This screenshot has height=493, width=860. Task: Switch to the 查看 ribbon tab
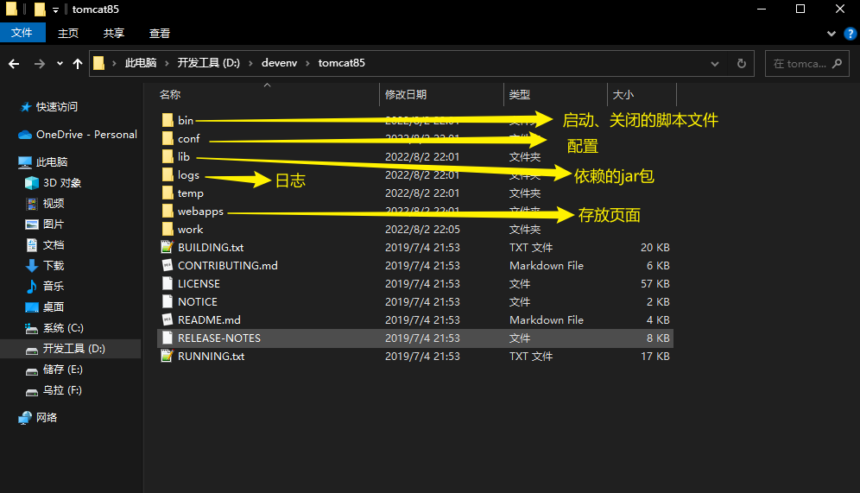tap(160, 34)
